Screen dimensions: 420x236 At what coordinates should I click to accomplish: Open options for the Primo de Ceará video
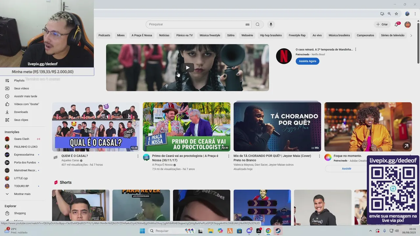229,156
